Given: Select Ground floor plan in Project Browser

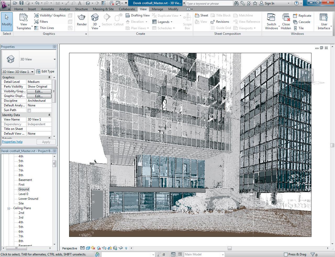Looking at the screenshot, I should coord(24,189).
